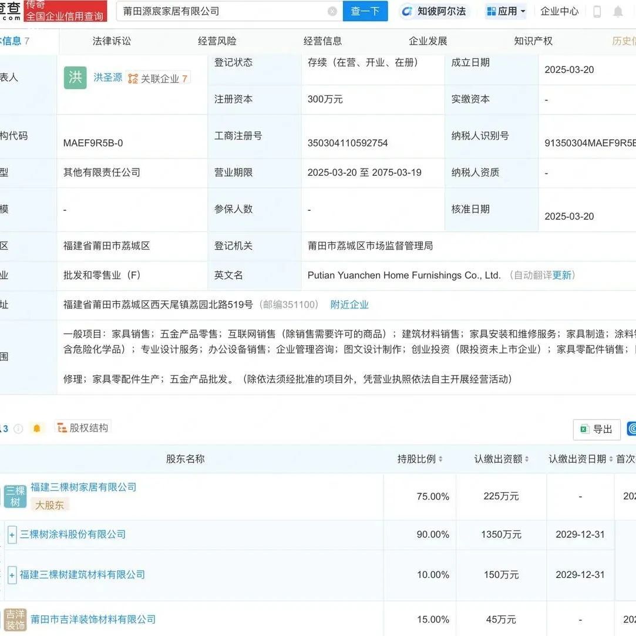Select 75.00% shareholding value
Viewport: 636px width, 636px height.
[x=433, y=496]
